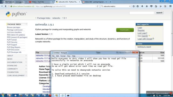The image size is (173, 97).
Task: Click the Register link
Action: tap(141, 30)
